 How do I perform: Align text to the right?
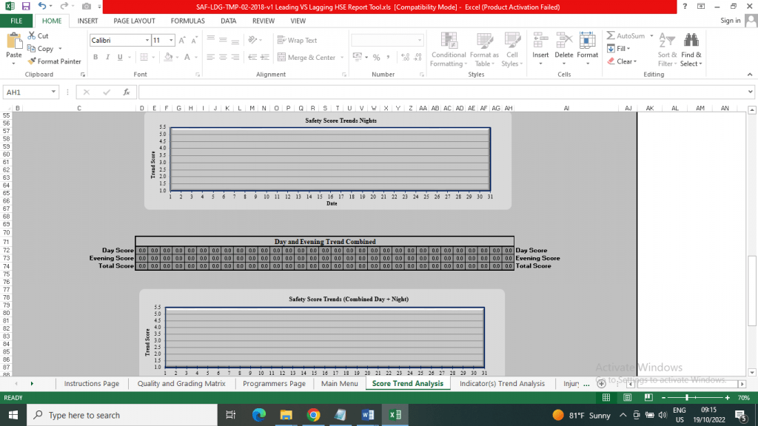(x=235, y=57)
